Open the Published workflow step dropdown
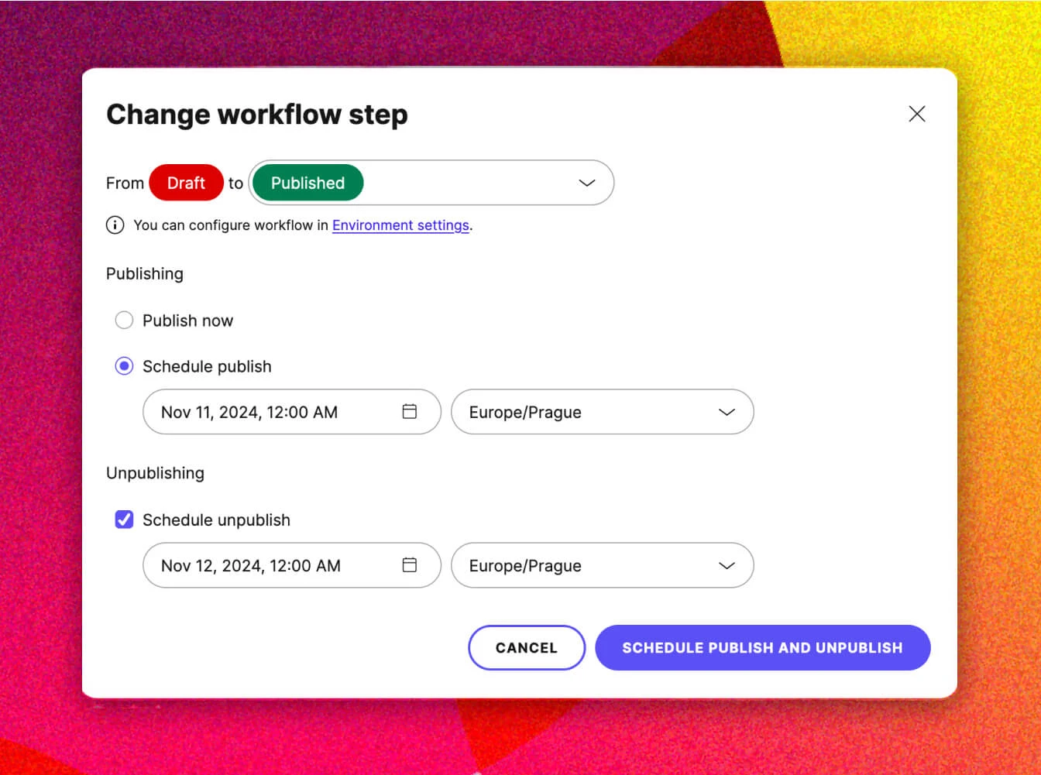 (x=431, y=183)
